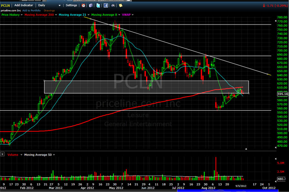Expand the Moving Average 21 options

click(x=88, y=15)
